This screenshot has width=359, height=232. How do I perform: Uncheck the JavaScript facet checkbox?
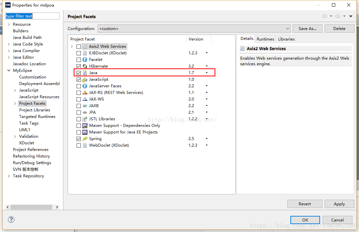coord(79,79)
